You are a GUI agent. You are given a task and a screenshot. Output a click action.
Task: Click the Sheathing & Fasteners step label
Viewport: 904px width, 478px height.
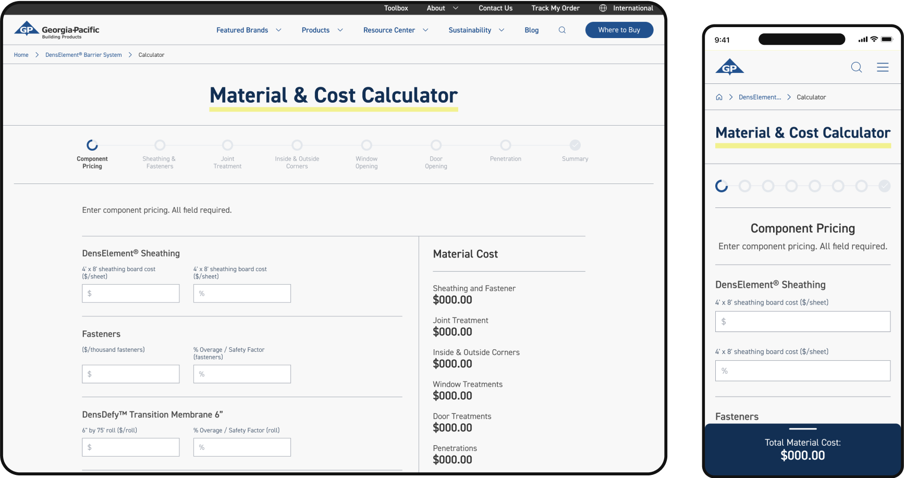160,163
